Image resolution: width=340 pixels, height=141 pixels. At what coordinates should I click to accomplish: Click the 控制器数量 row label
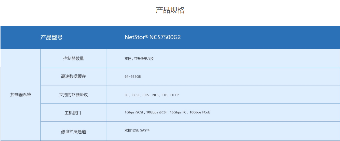pos(73,58)
